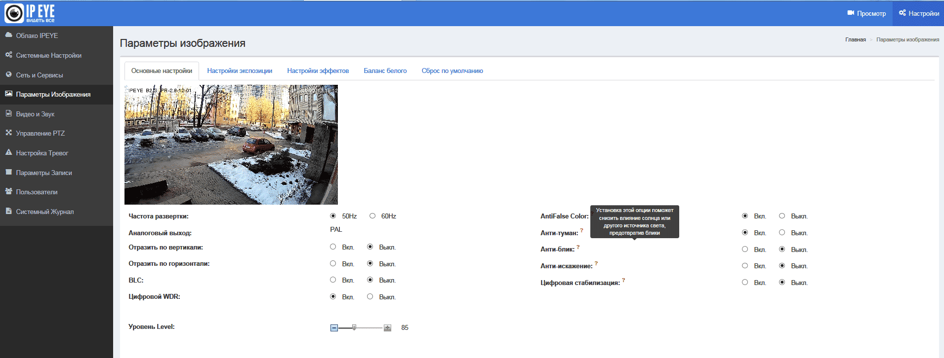Click the Настройка Тревог warning icon
944x358 pixels.
pyautogui.click(x=9, y=152)
